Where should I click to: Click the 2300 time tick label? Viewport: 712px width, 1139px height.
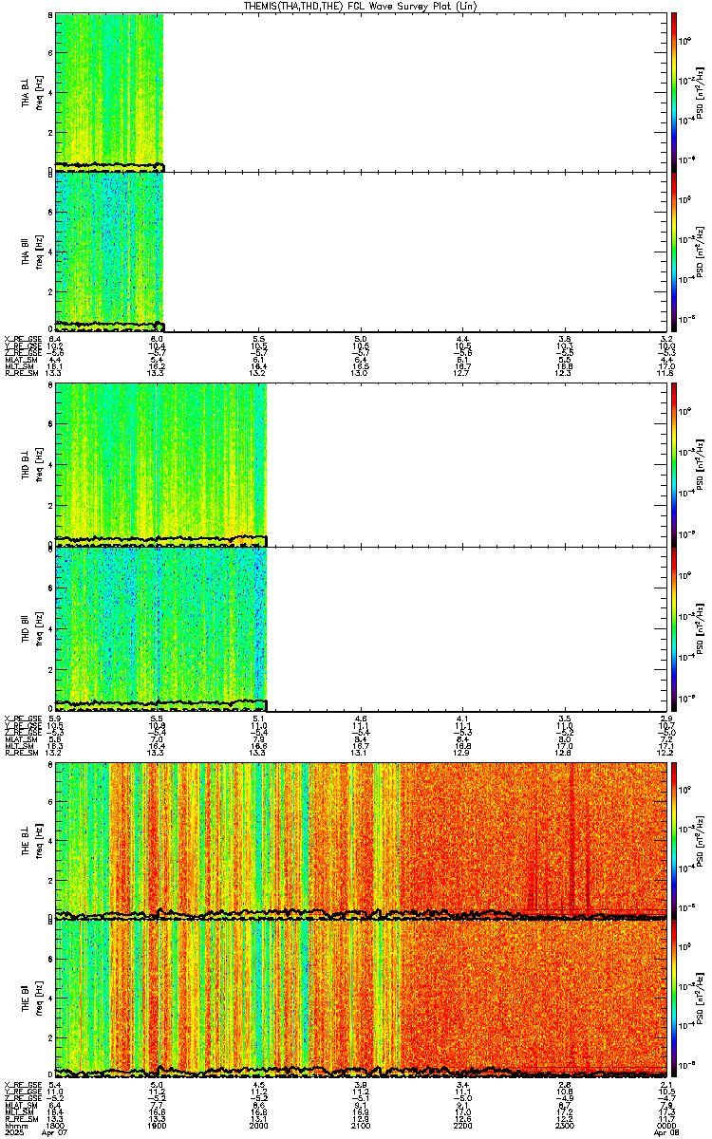click(564, 1127)
